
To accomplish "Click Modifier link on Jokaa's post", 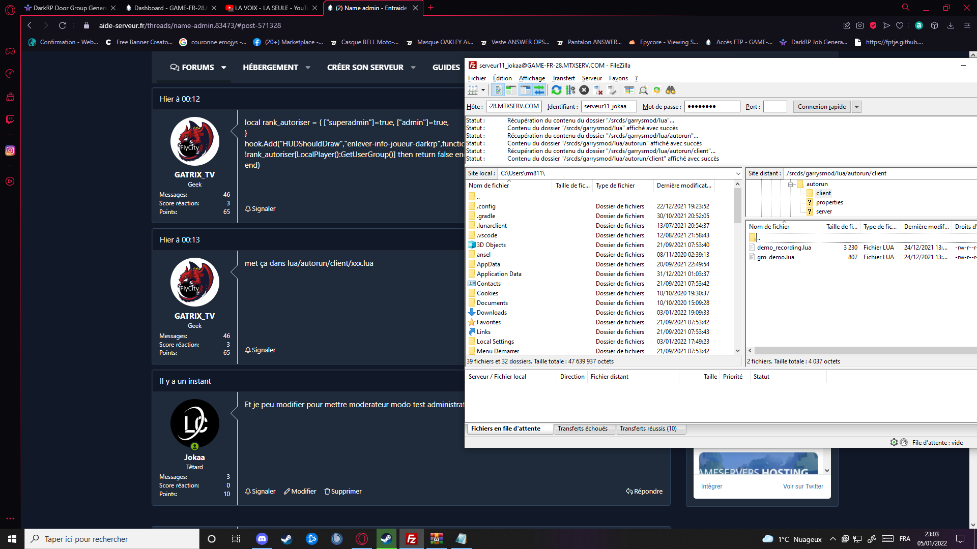I will pyautogui.click(x=300, y=492).
